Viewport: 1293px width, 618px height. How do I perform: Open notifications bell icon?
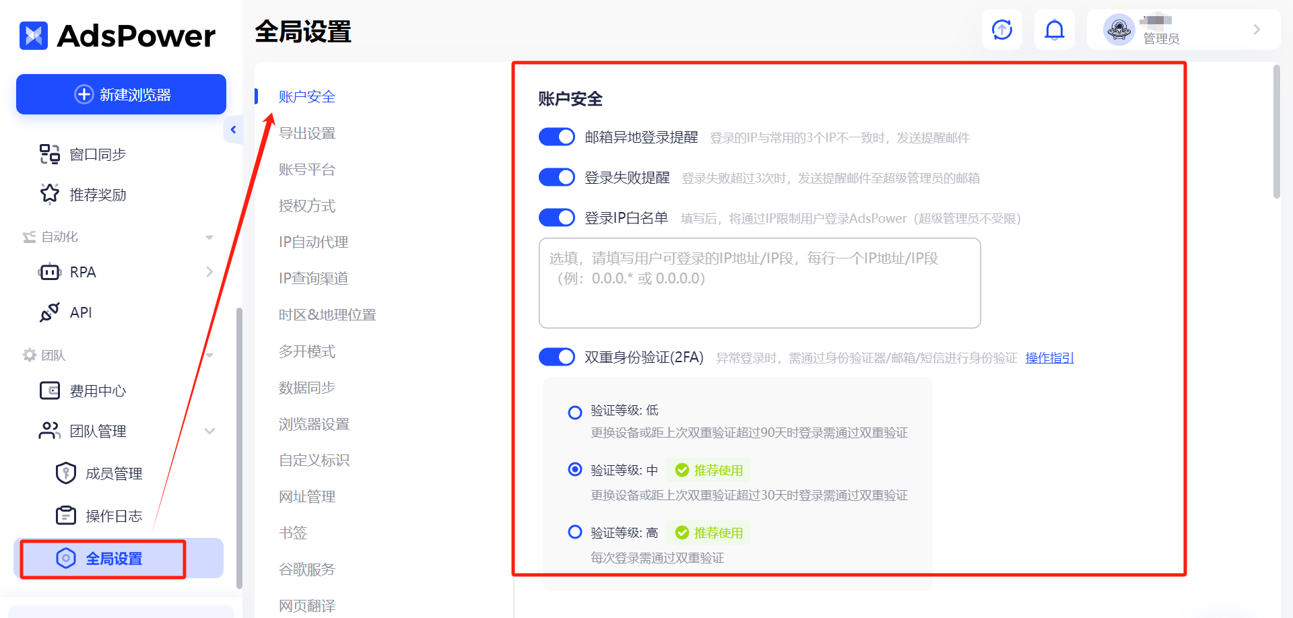coord(1055,30)
